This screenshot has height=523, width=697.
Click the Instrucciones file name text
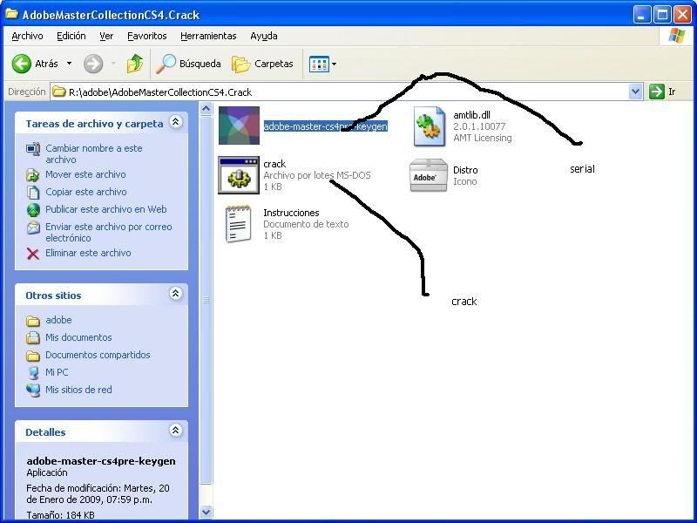291,213
